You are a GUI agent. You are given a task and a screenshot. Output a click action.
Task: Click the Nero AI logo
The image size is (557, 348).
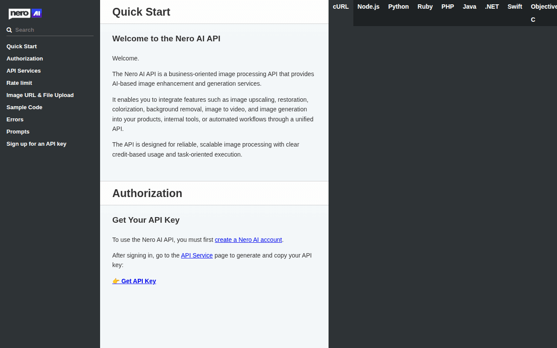pos(25,13)
